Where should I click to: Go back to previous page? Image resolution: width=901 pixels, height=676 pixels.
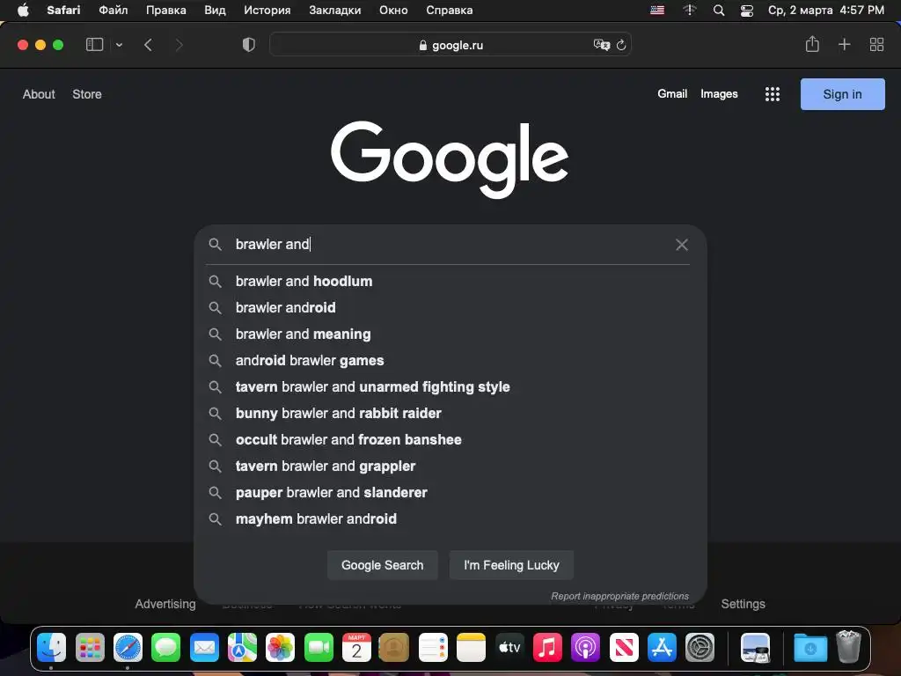point(148,45)
